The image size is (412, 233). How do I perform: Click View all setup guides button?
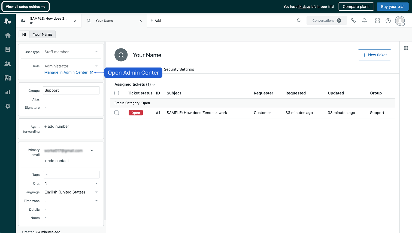coord(26,7)
